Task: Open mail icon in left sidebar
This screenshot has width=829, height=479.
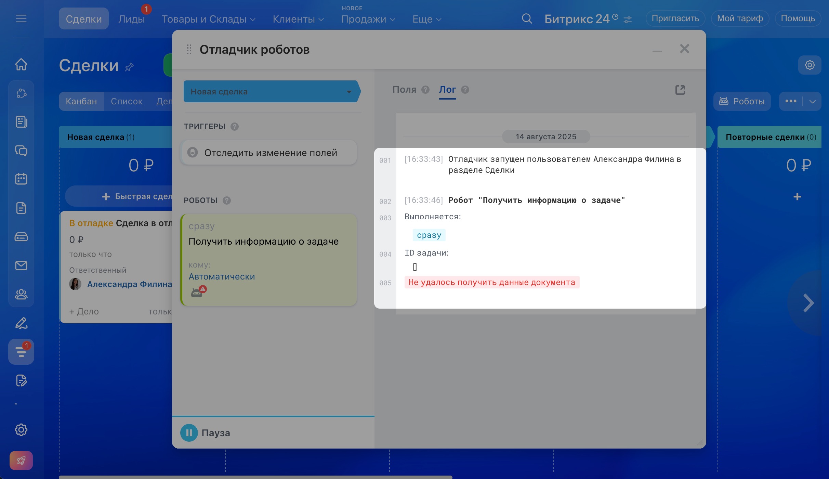Action: pos(21,266)
